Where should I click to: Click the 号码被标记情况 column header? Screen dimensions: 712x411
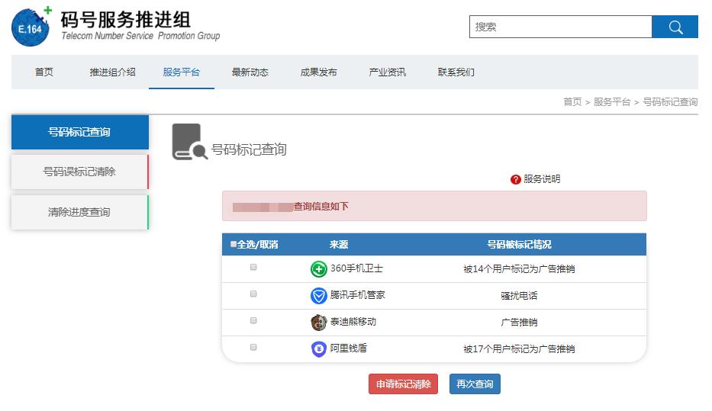coord(519,245)
